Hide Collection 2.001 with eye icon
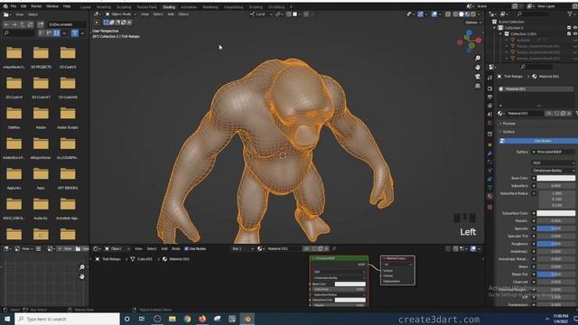578x325 pixels. (x=575, y=33)
